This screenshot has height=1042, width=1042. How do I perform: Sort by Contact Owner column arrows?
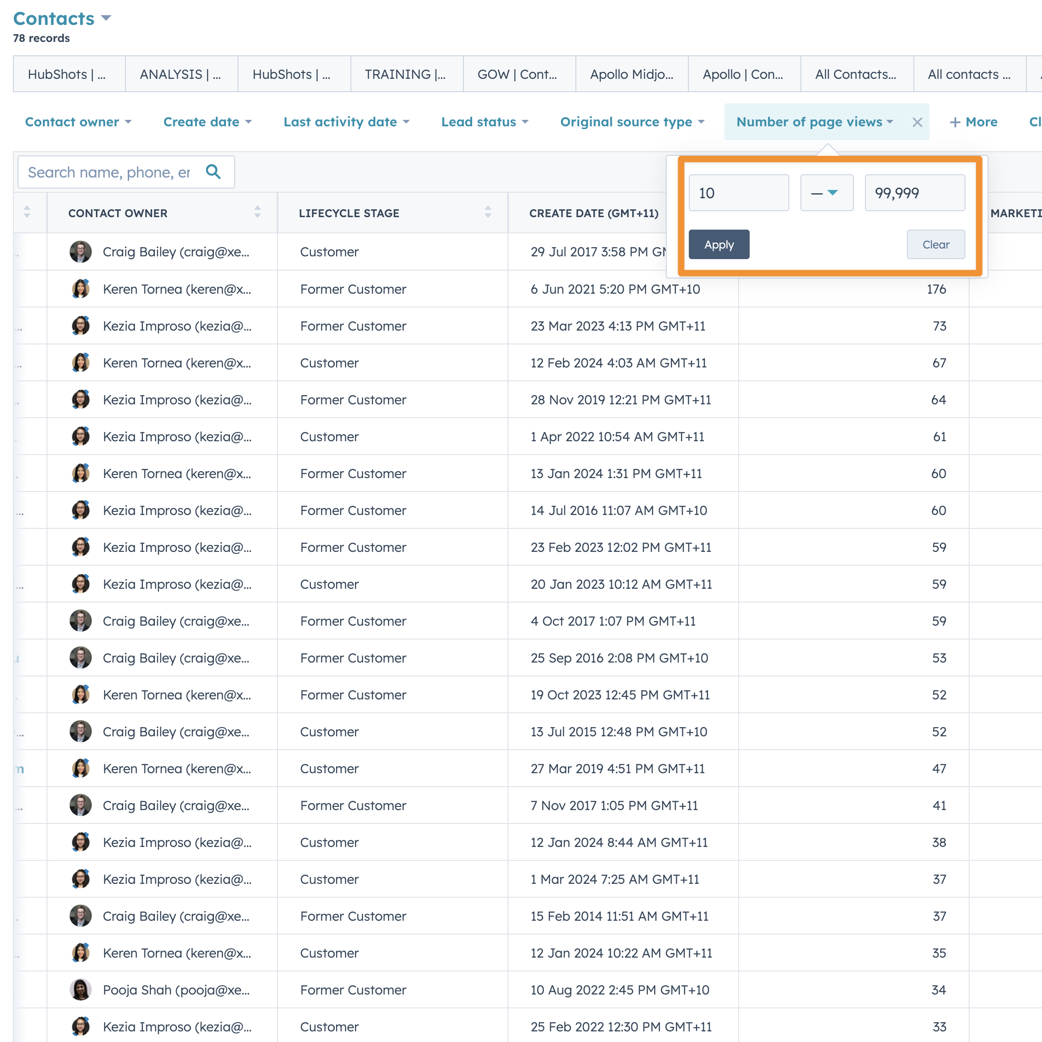click(x=257, y=212)
